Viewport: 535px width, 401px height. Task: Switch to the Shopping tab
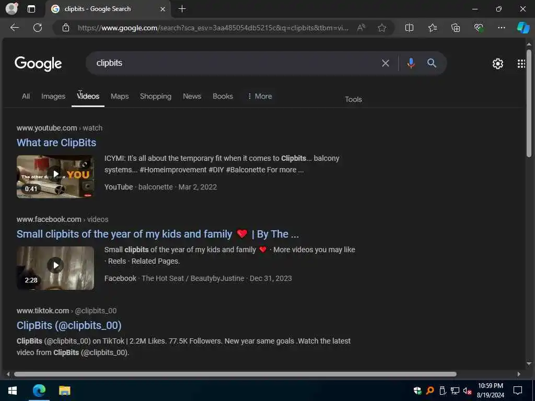156,97
